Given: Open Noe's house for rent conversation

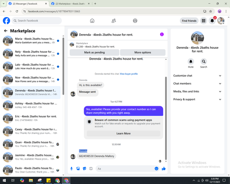Looking at the screenshot, I should 31,80.
